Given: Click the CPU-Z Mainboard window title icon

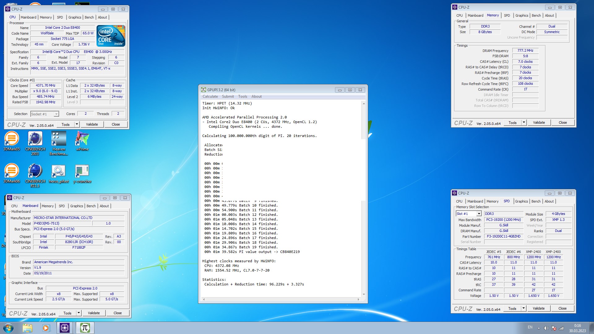Looking at the screenshot, I should (10, 198).
